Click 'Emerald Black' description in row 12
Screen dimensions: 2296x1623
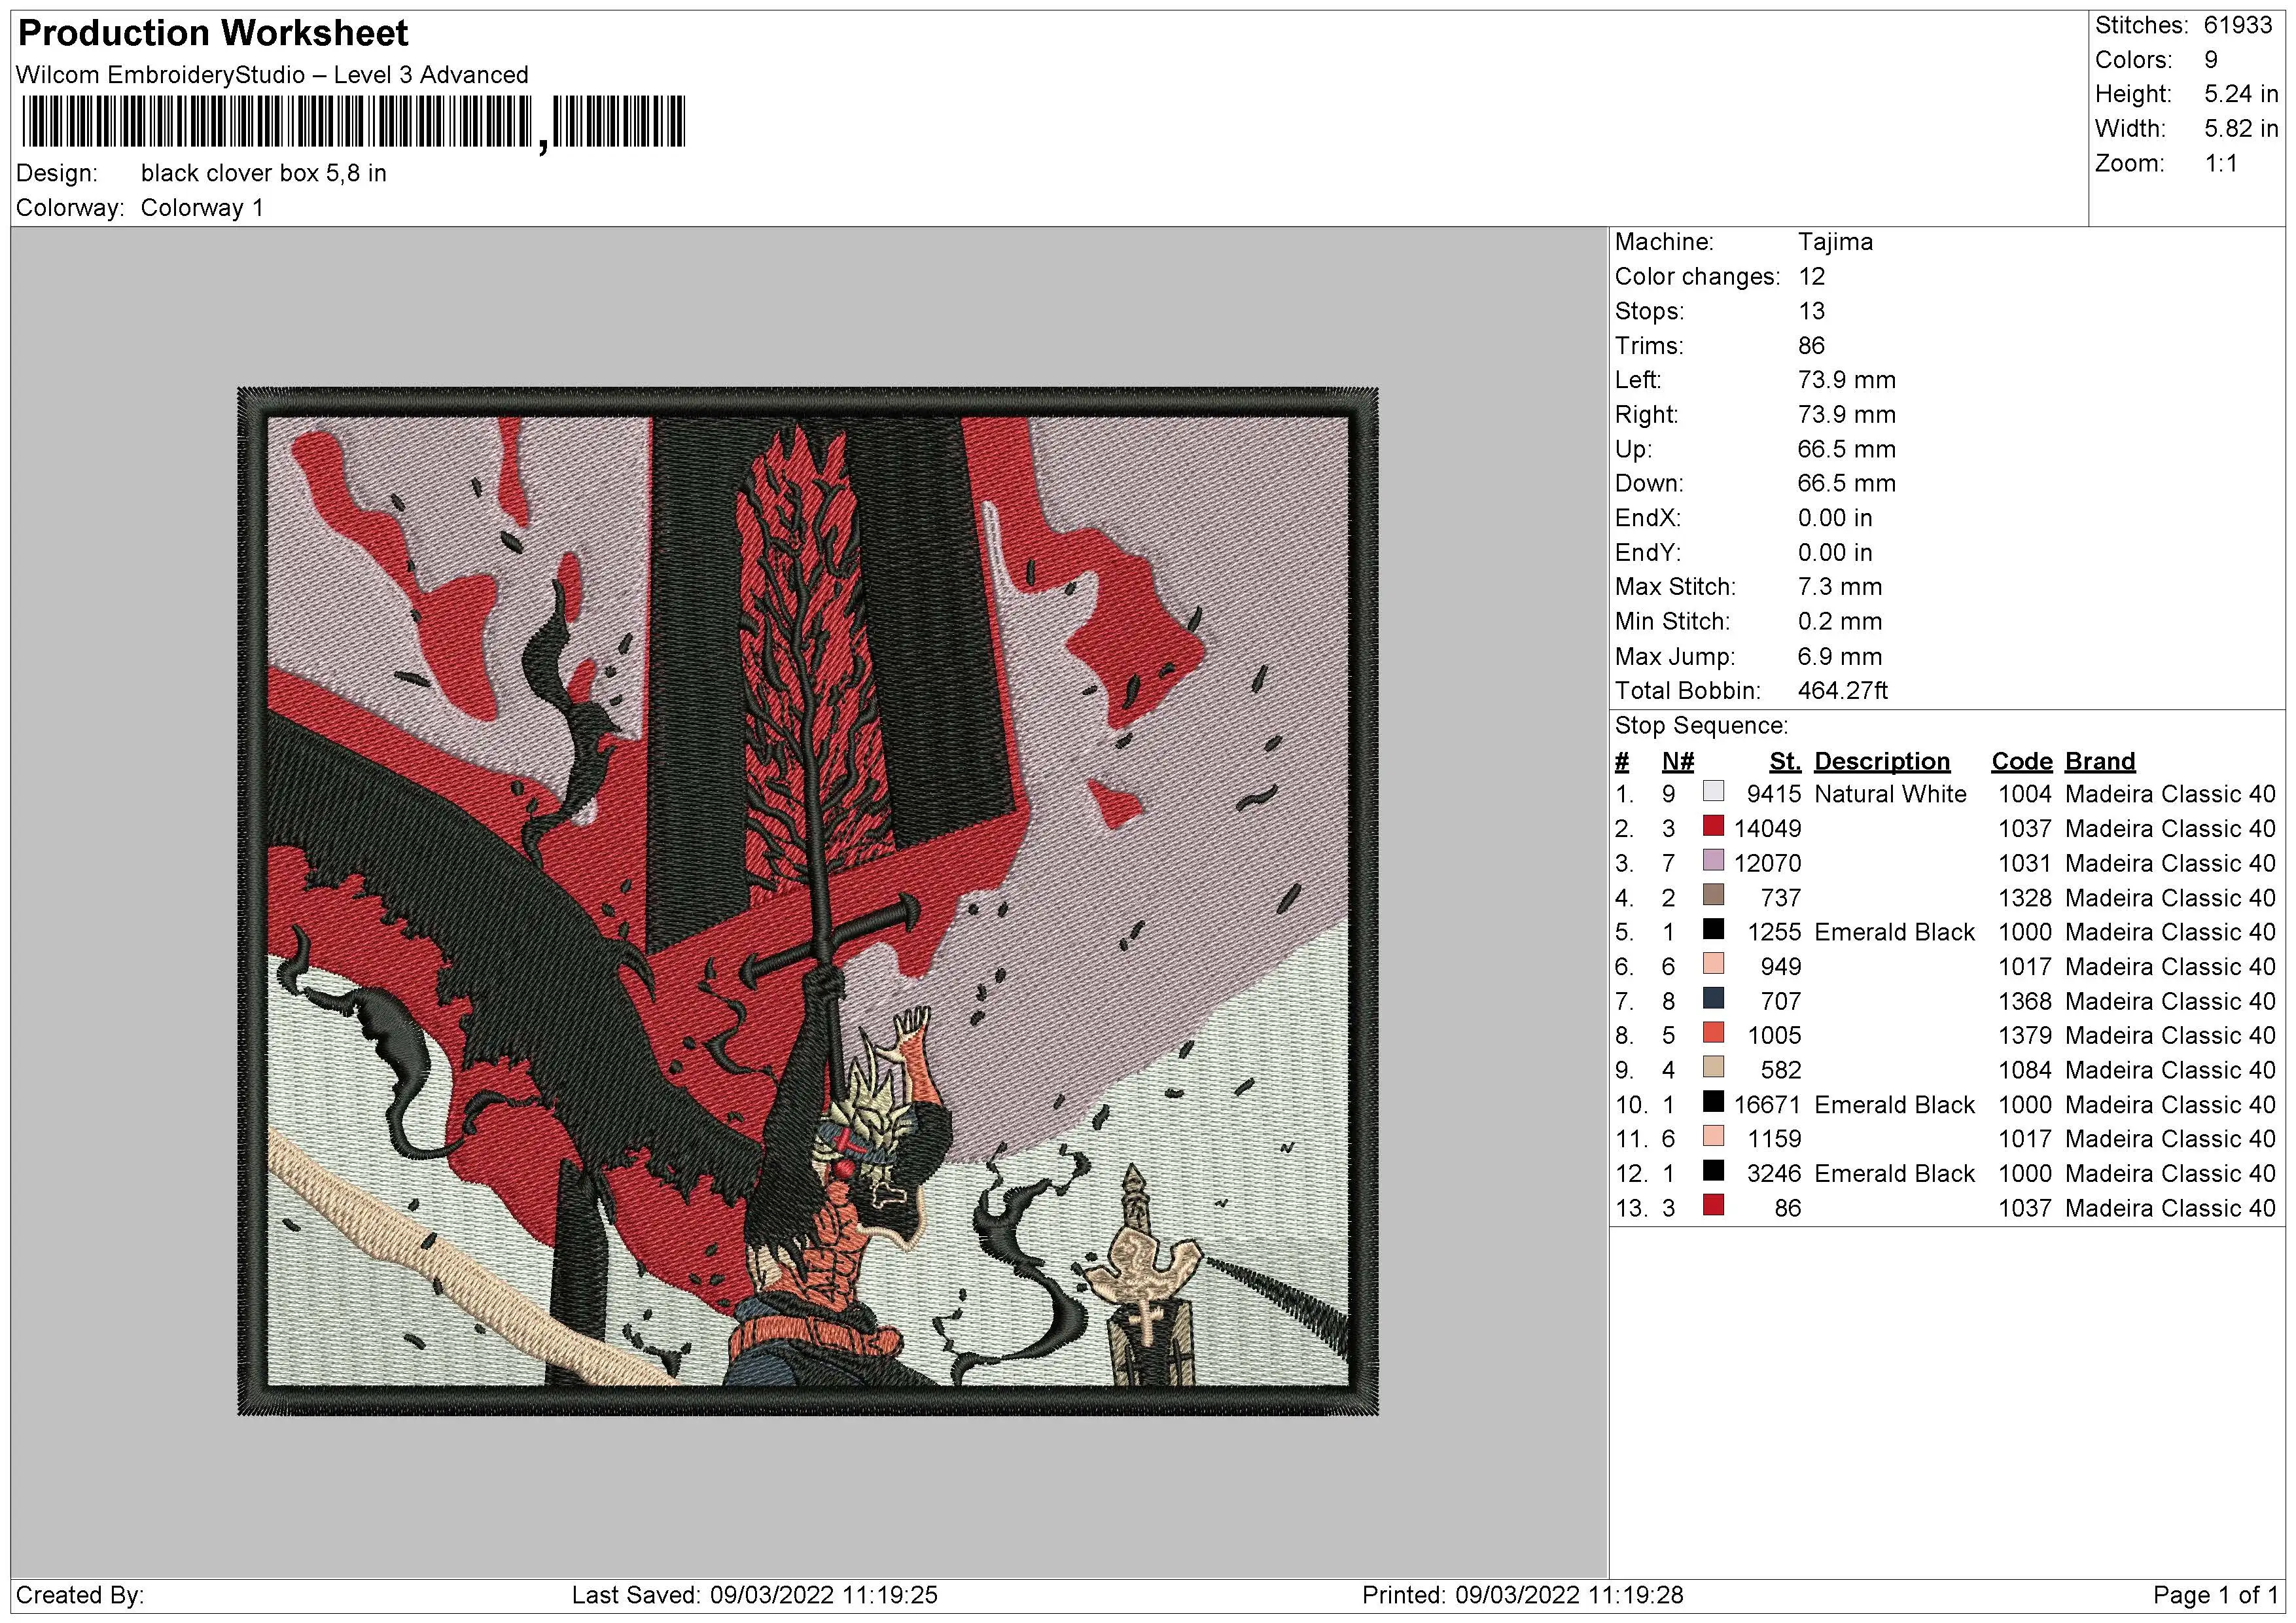click(1894, 1174)
